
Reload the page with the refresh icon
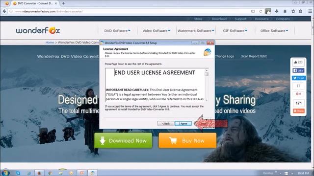(x=261, y=11)
